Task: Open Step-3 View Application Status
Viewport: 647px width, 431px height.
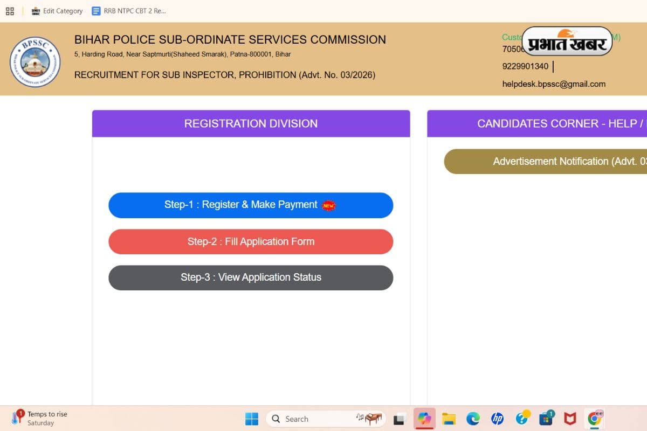Action: click(251, 277)
